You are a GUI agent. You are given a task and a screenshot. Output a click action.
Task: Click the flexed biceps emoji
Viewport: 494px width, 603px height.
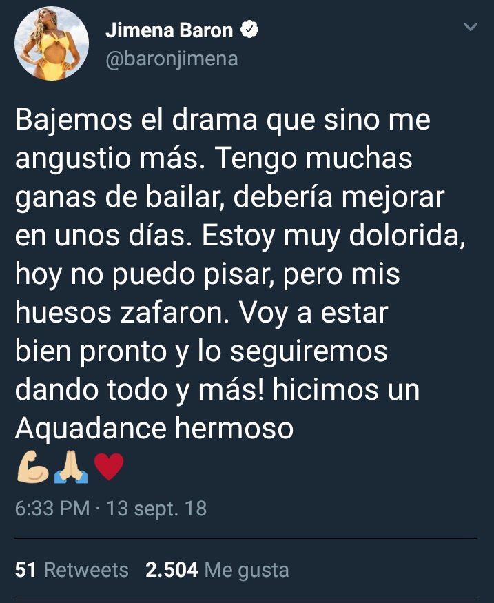point(32,467)
